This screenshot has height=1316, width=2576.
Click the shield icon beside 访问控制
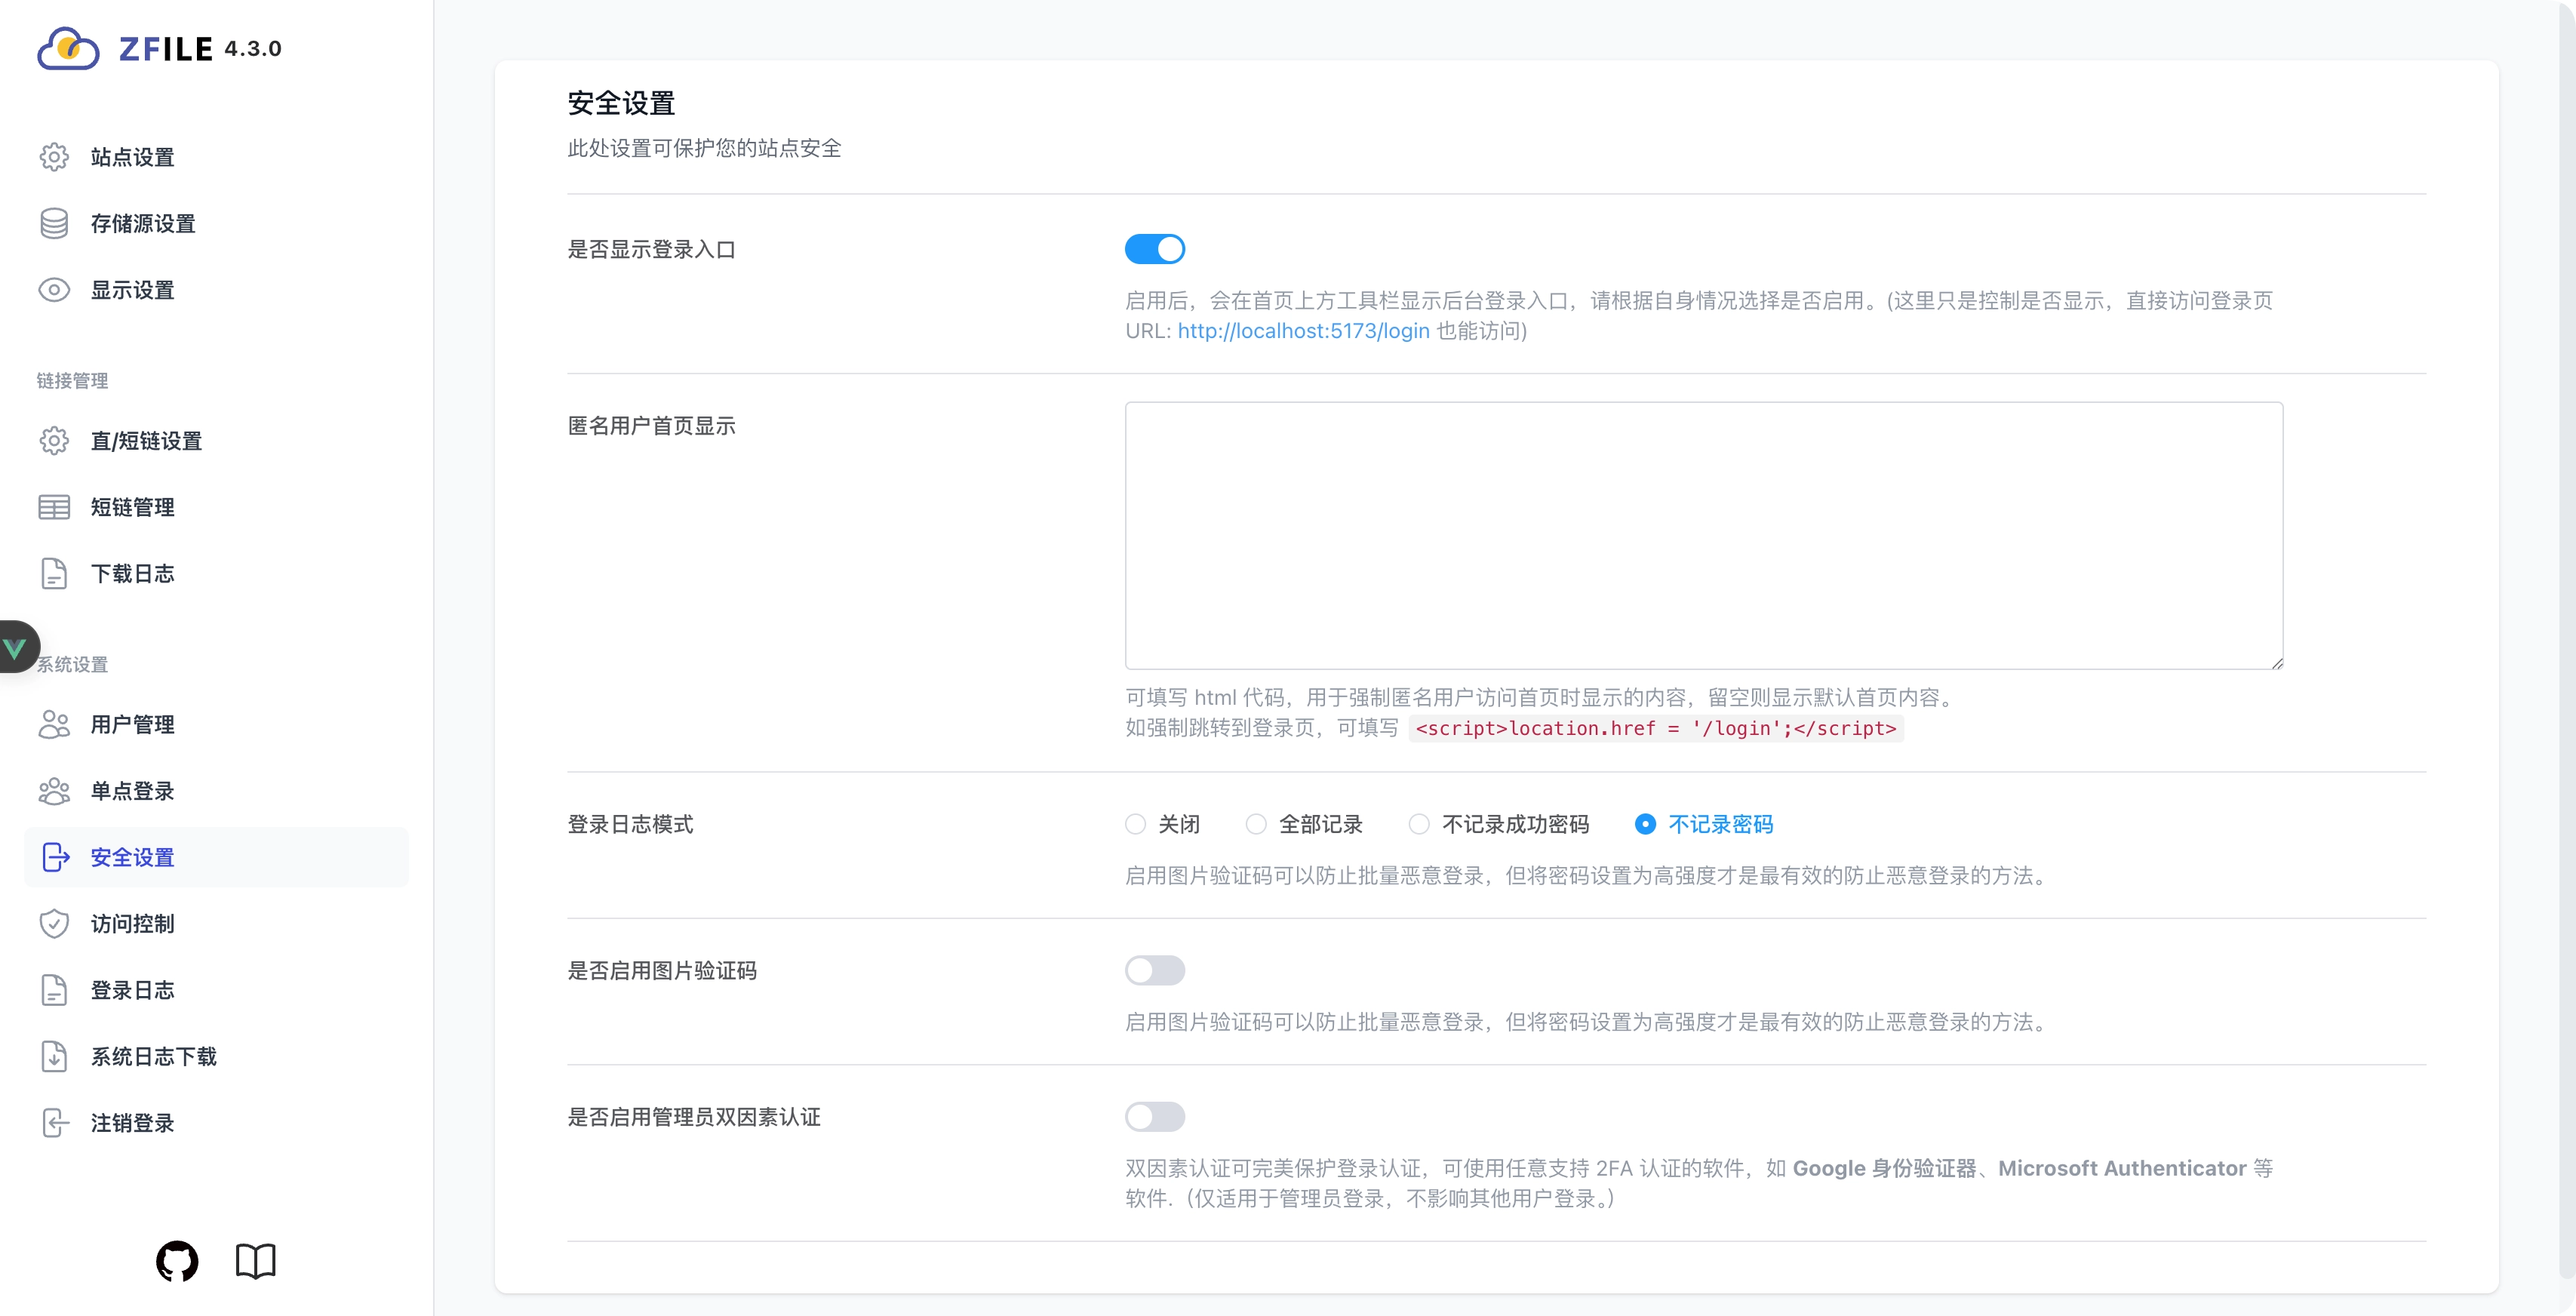[54, 924]
